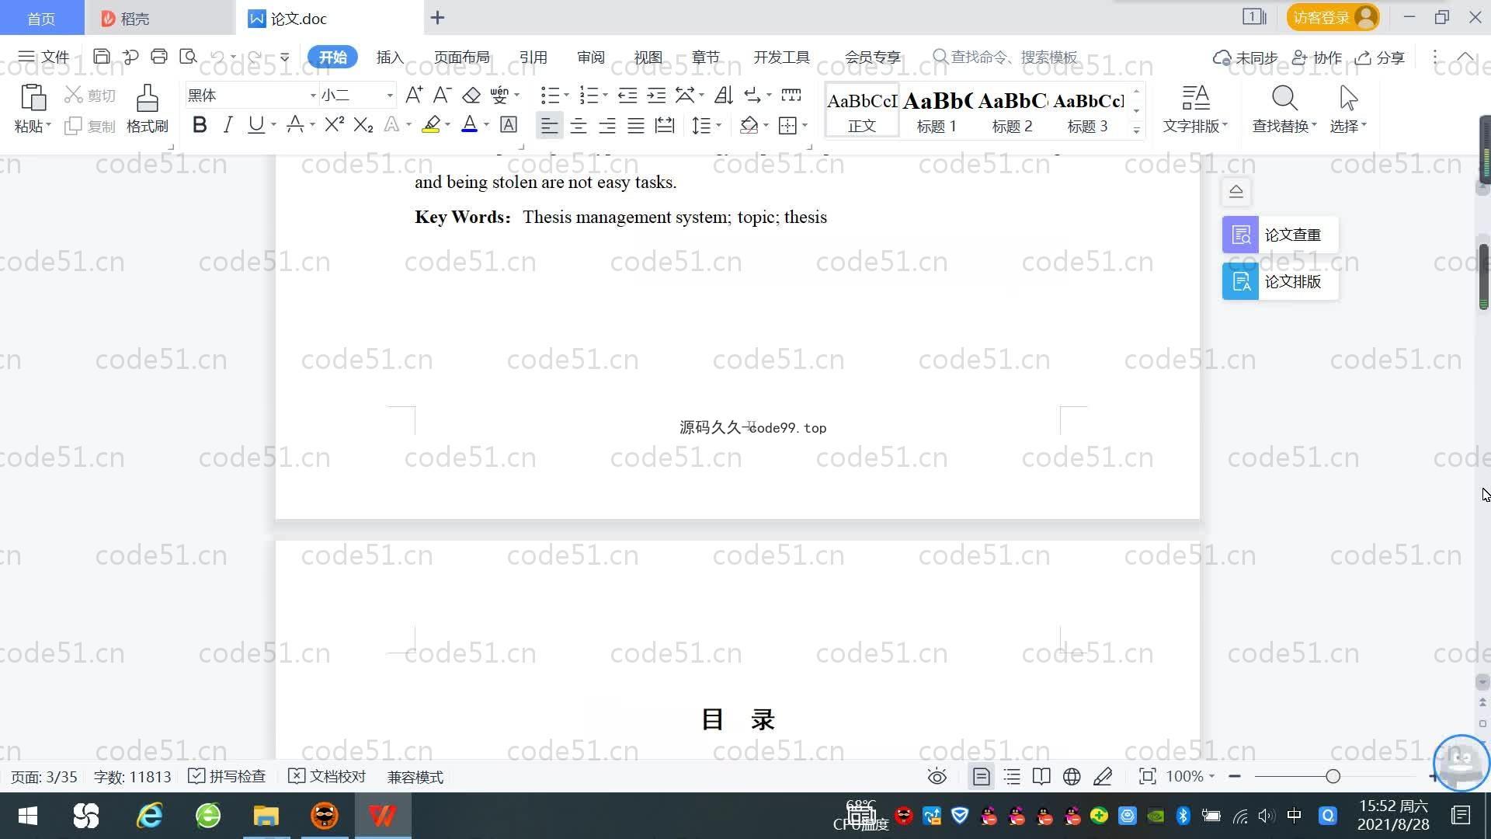The image size is (1491, 839).
Task: Apply subscript formatting
Action: pos(363,125)
